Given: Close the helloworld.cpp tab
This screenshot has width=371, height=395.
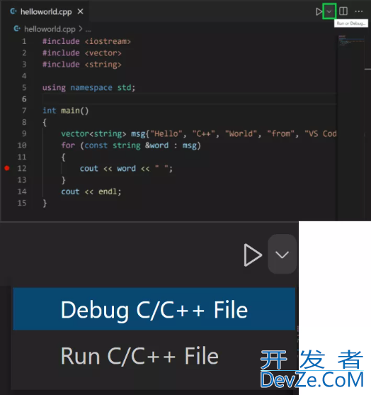Looking at the screenshot, I should 80,11.
